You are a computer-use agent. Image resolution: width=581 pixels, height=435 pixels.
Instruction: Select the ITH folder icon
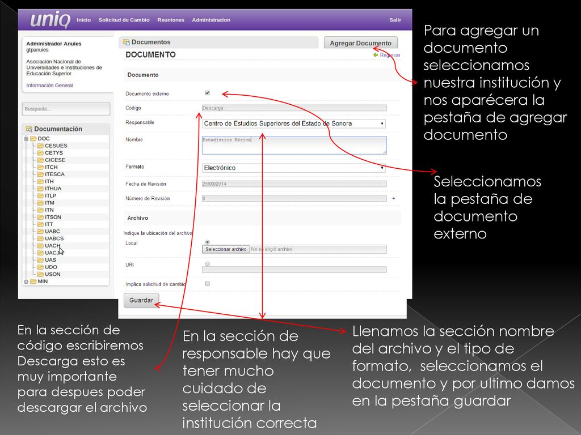pos(40,182)
